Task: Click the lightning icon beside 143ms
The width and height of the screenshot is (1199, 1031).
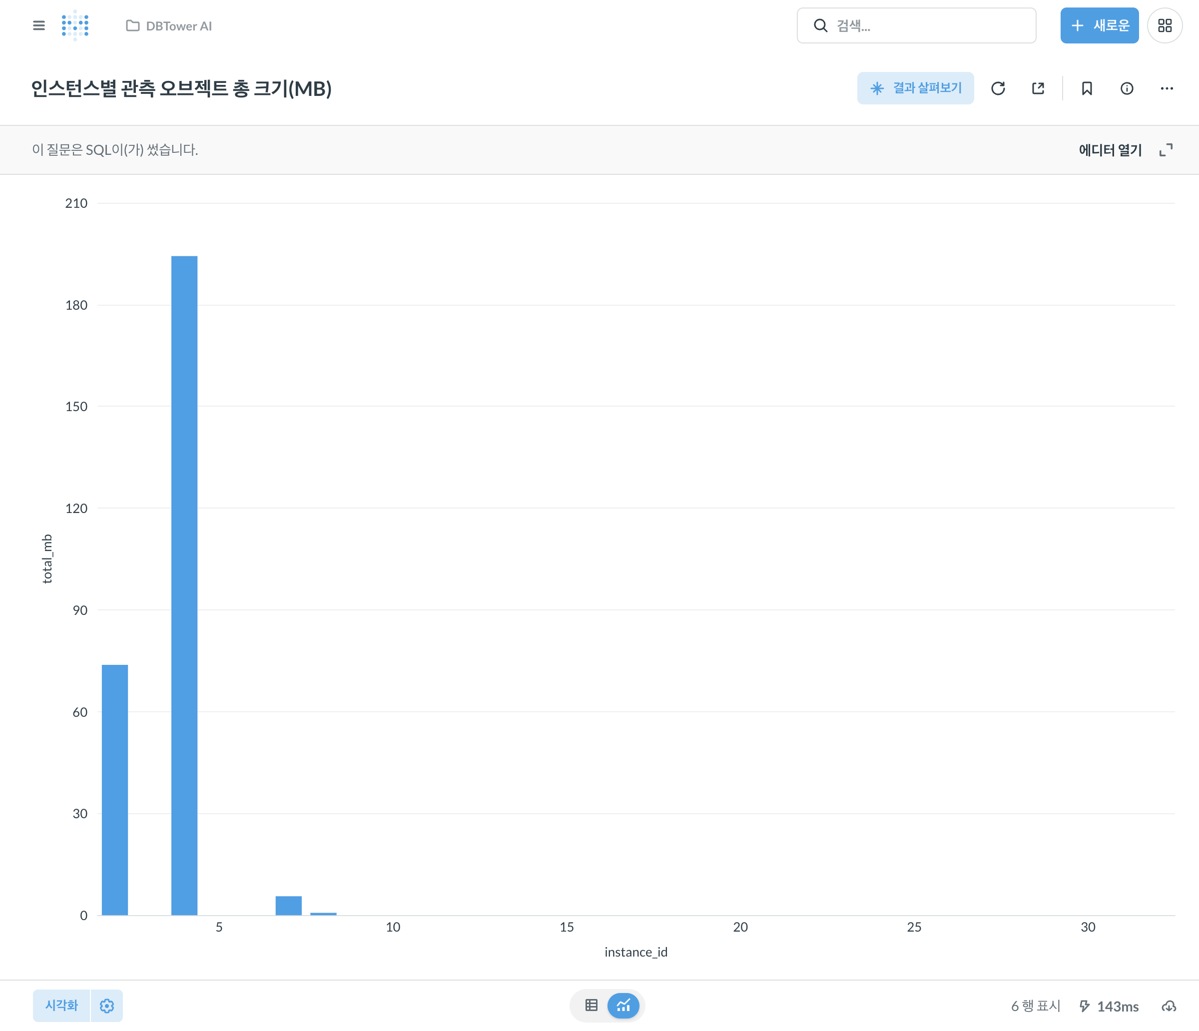Action: click(1085, 1006)
